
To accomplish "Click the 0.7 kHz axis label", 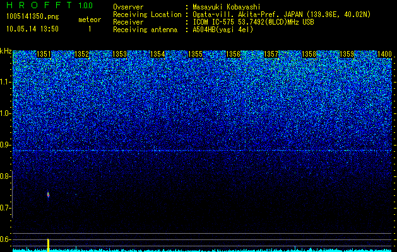I will coord(5,208).
